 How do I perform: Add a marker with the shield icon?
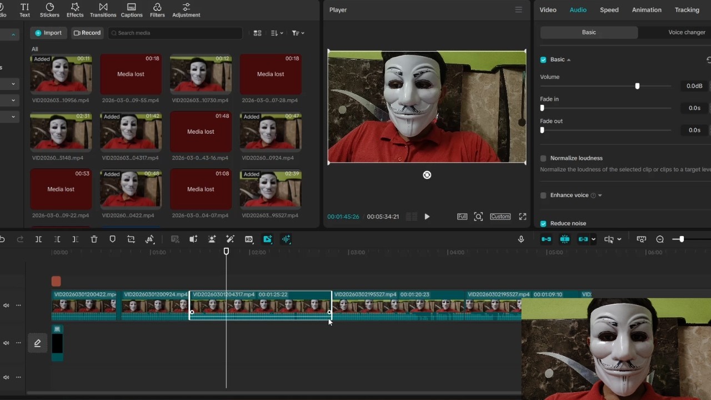(x=112, y=239)
